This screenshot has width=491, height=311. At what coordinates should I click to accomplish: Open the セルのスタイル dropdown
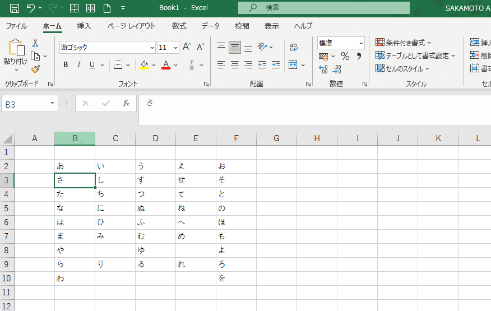[x=402, y=68]
